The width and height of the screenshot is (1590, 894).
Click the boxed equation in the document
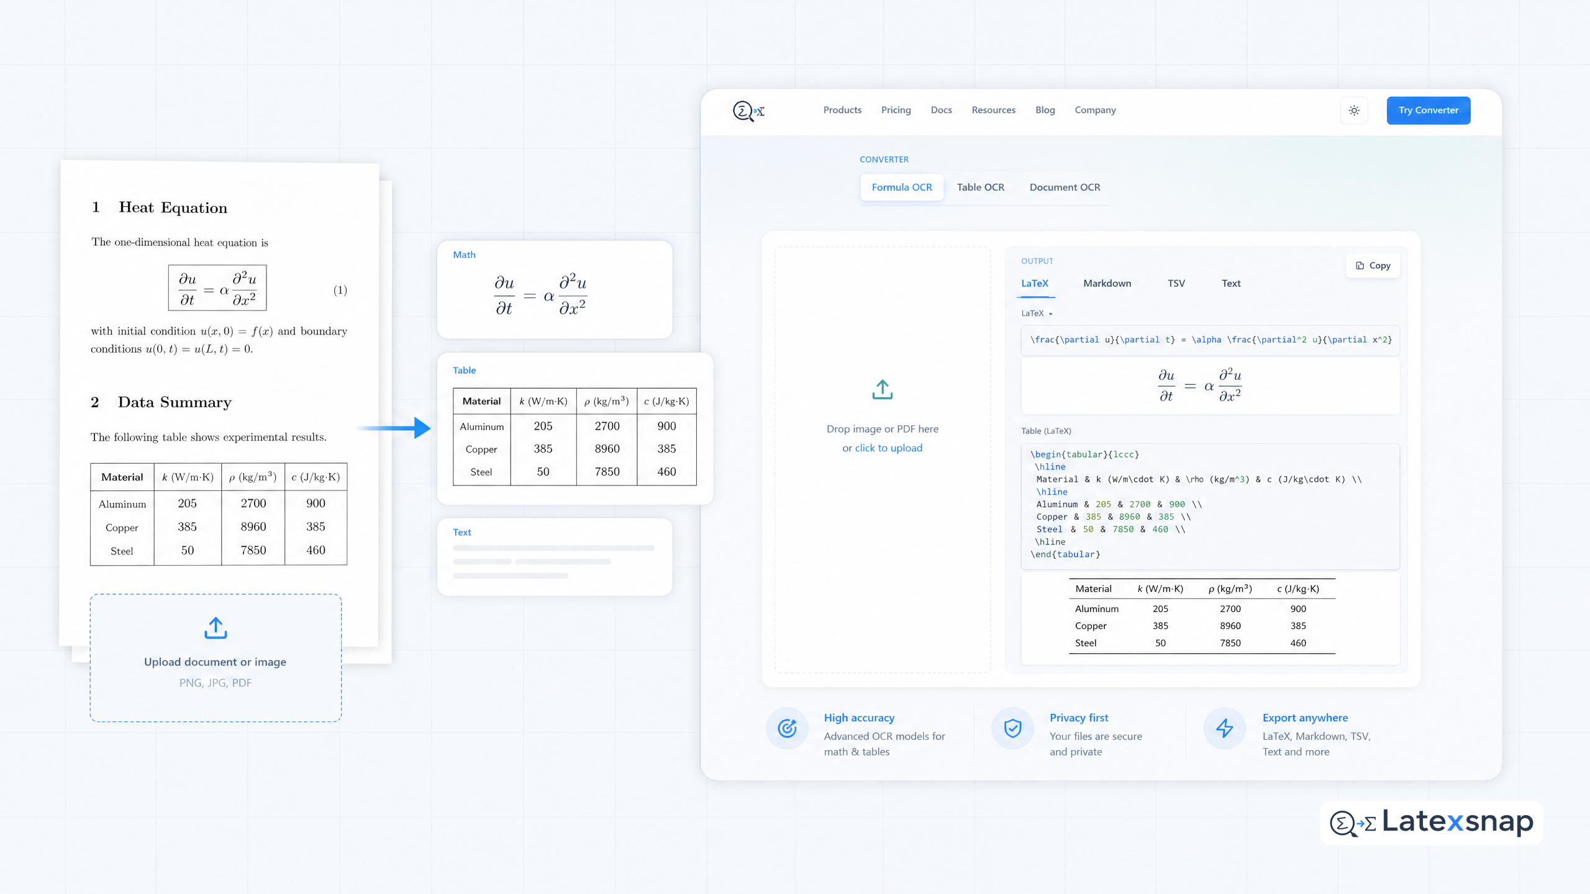point(217,288)
